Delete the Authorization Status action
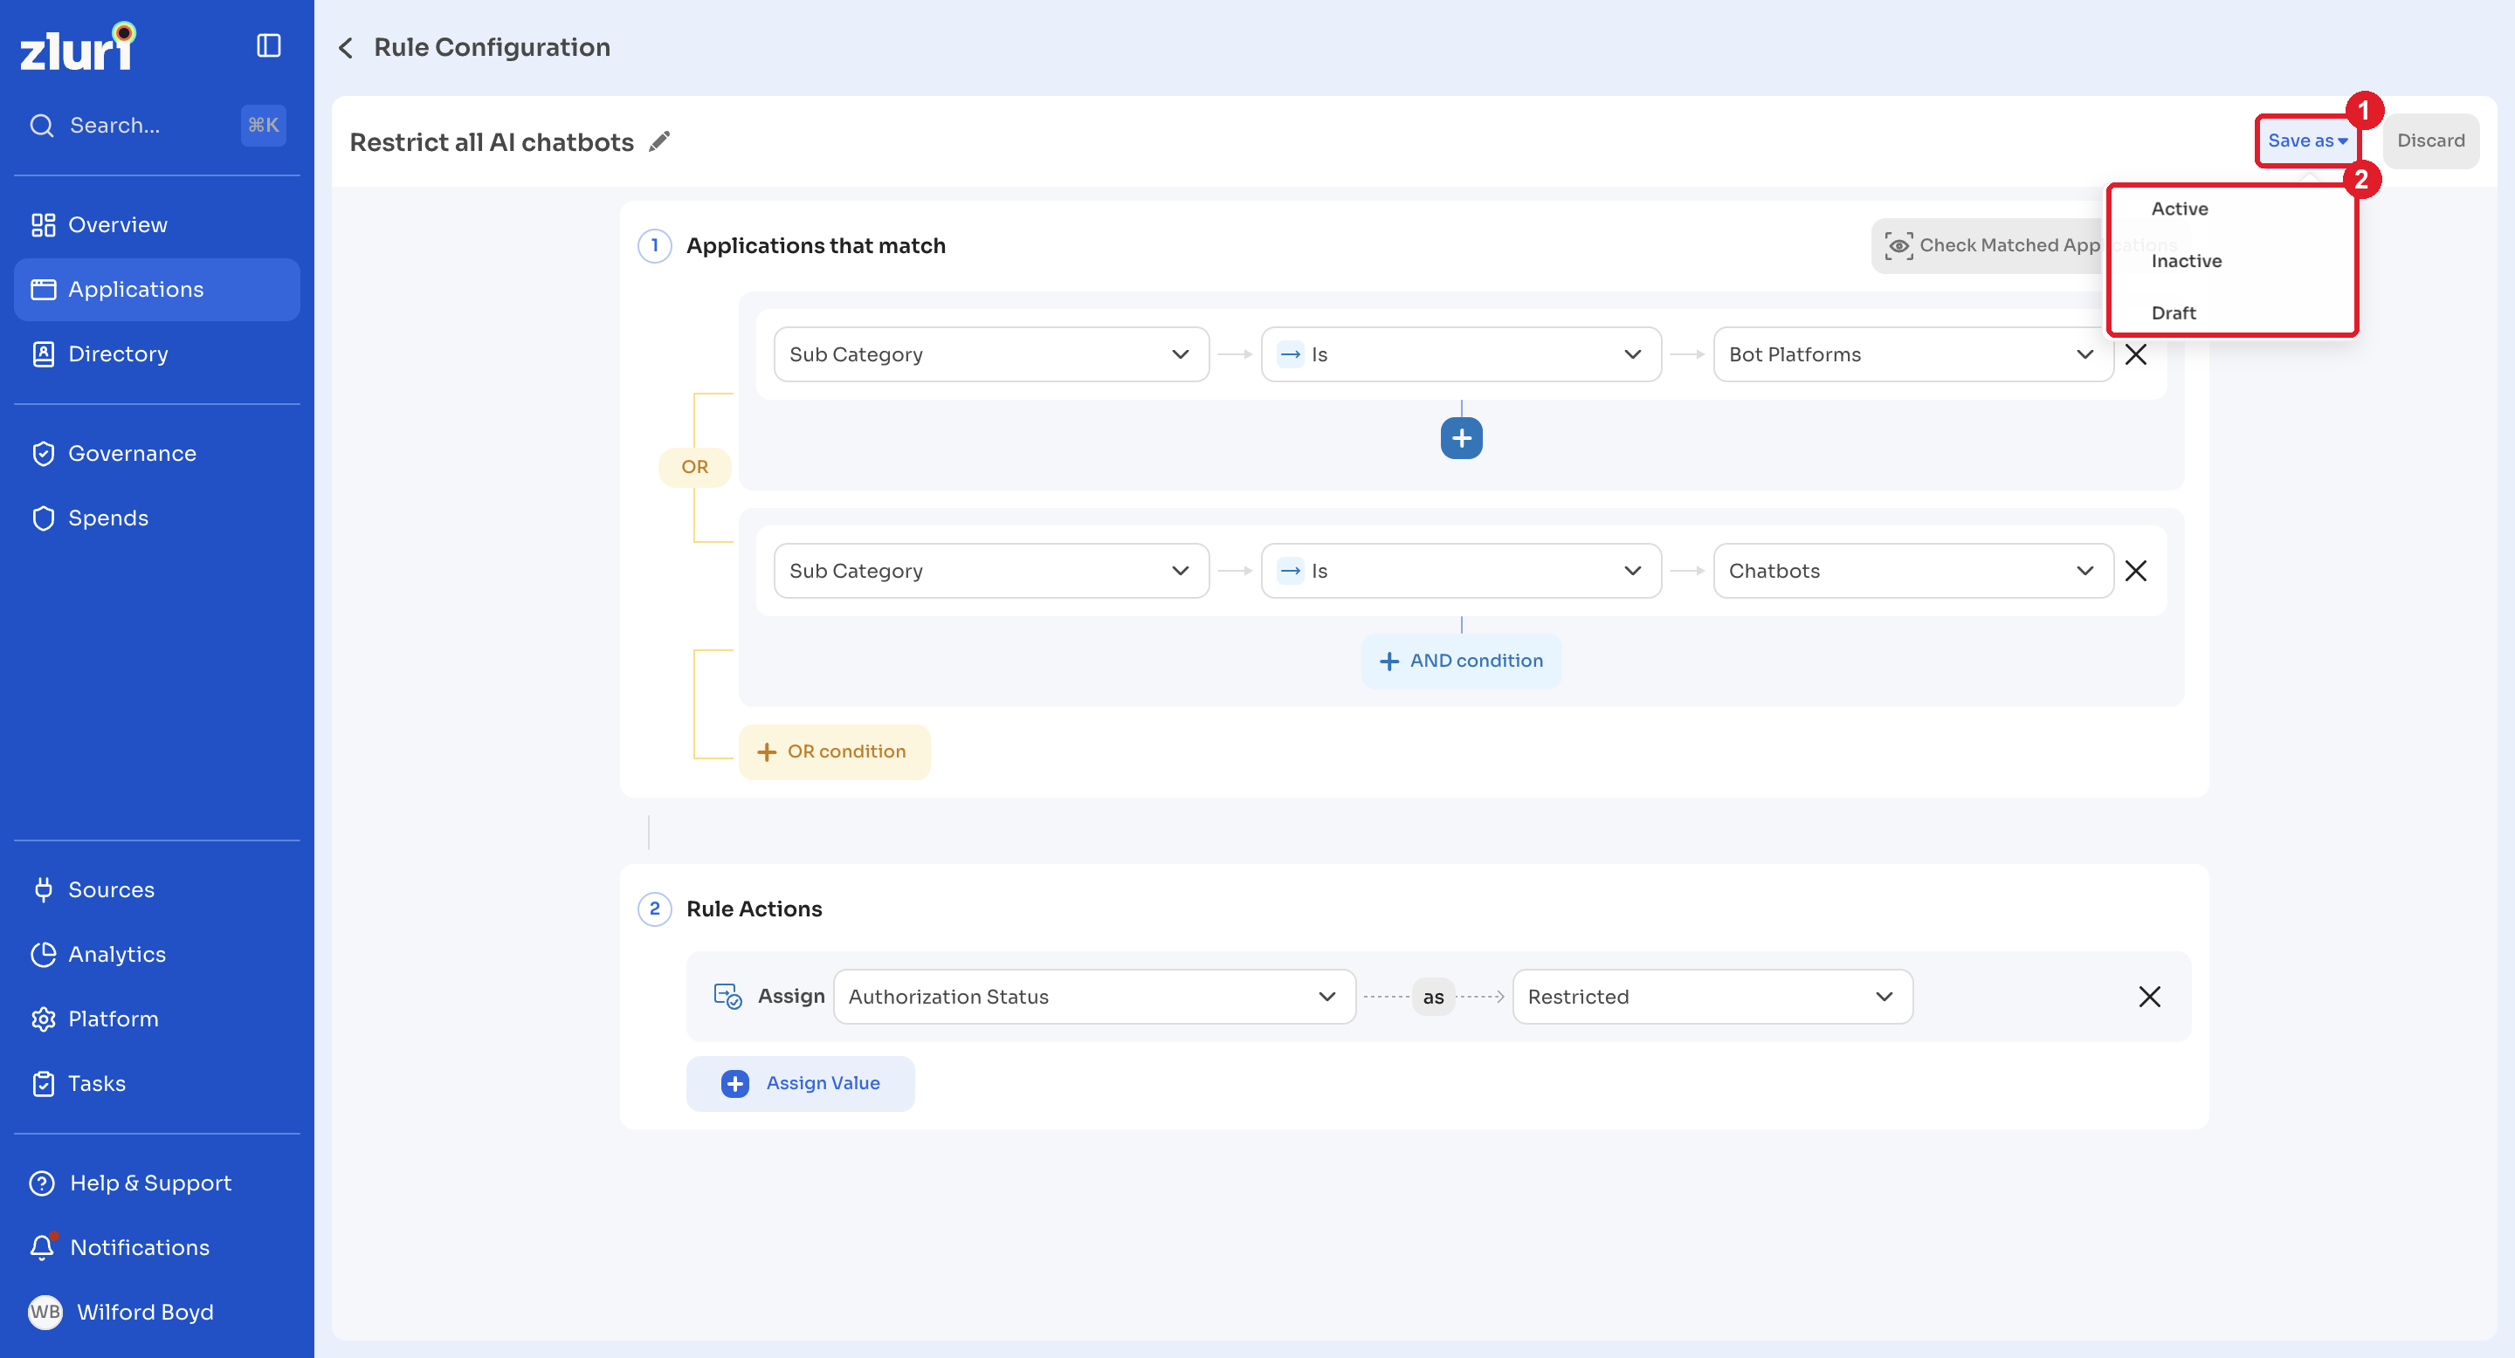 pos(2149,996)
